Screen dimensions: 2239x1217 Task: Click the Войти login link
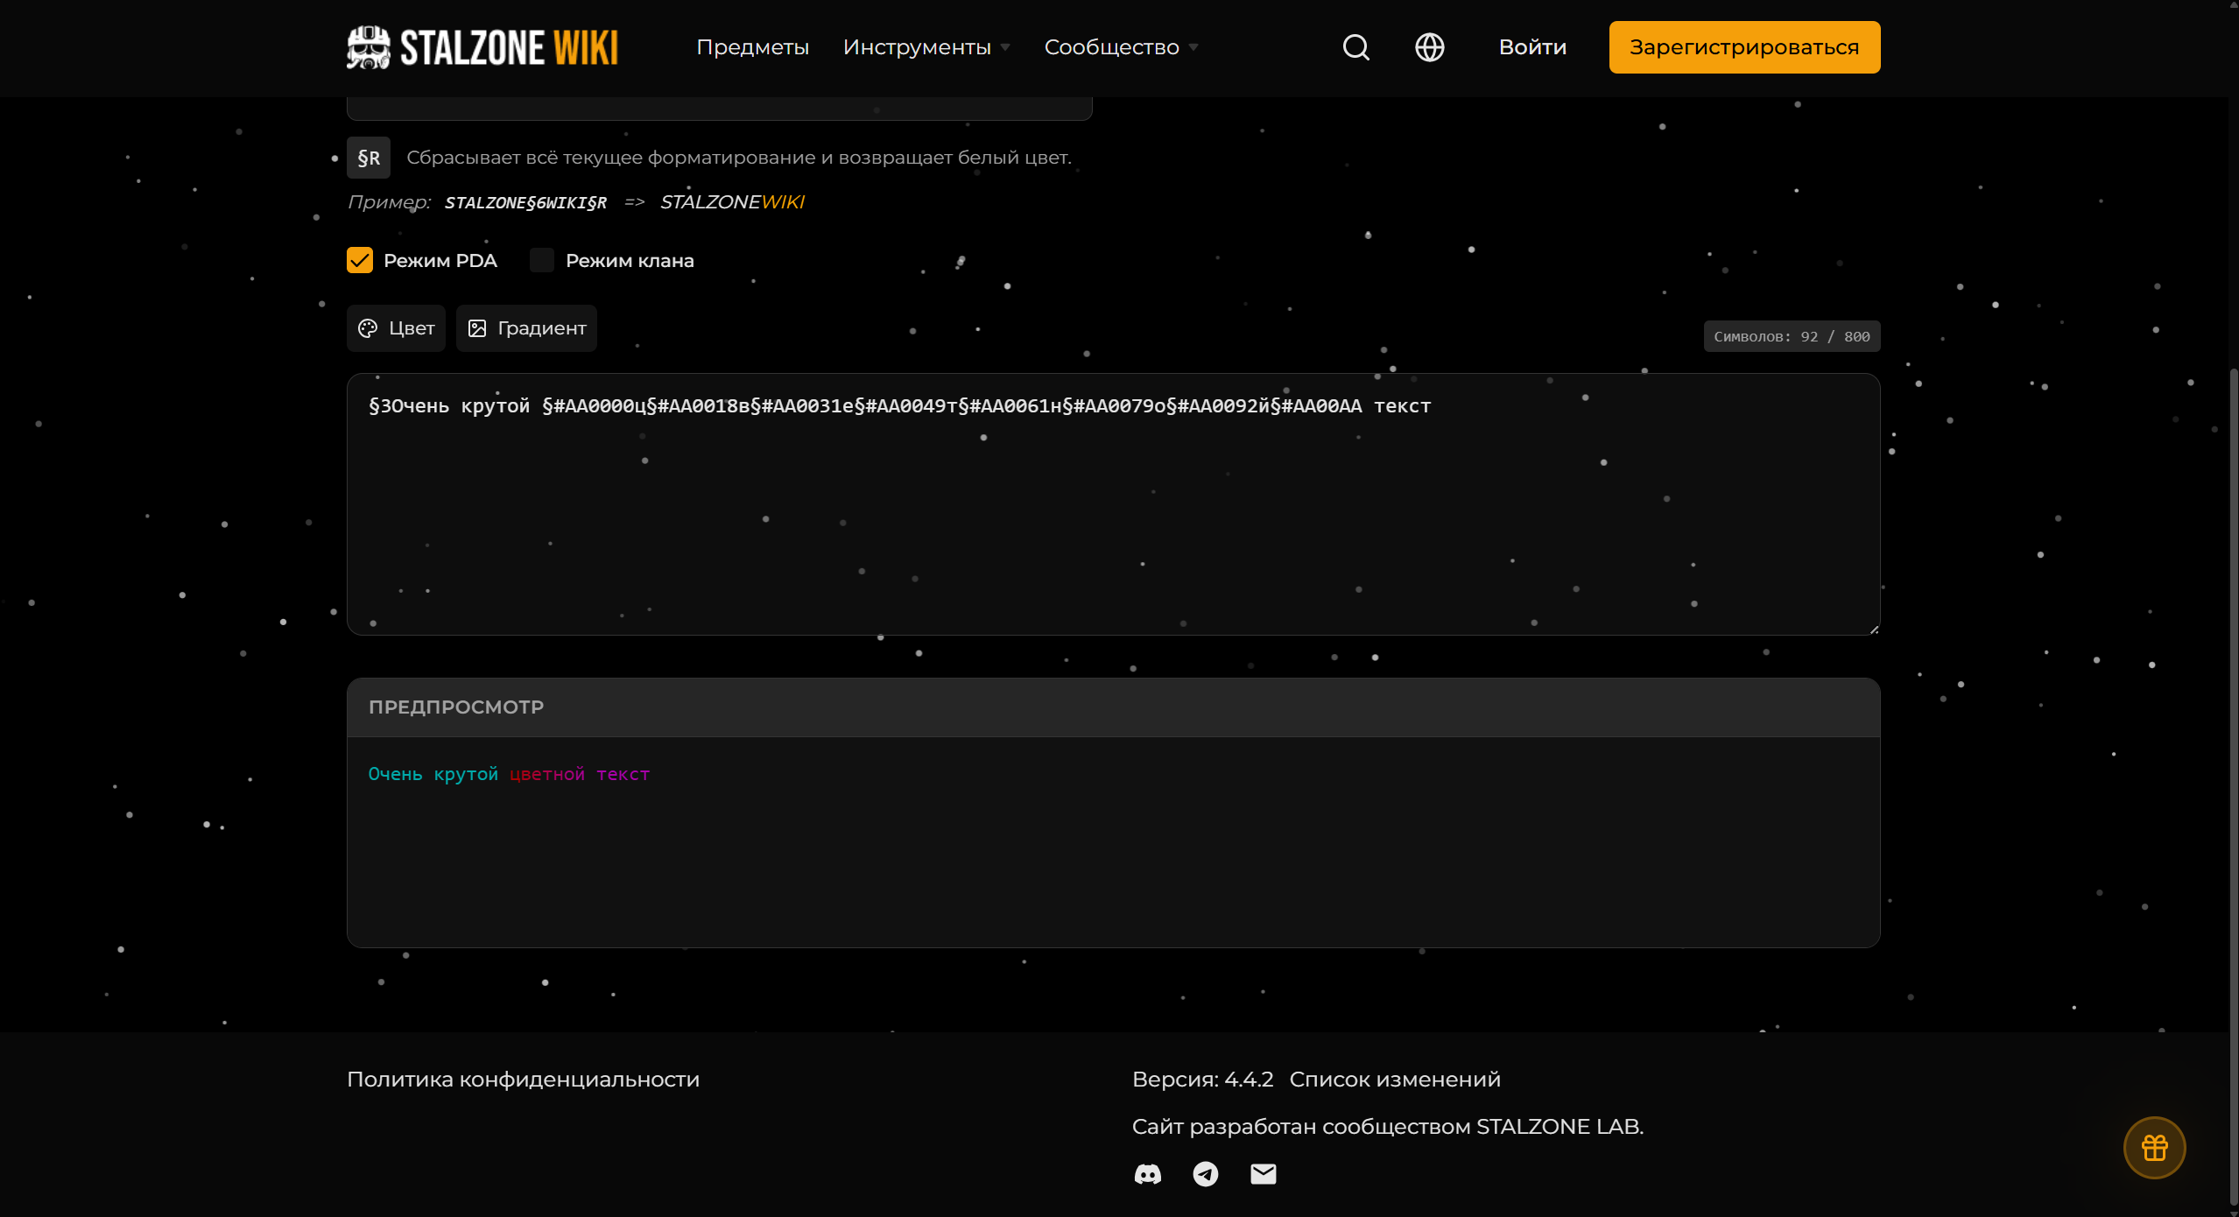[x=1532, y=47]
